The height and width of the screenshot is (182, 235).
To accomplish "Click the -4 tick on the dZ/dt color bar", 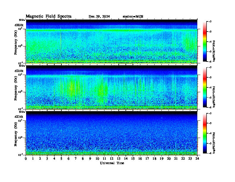I will click(x=210, y=133).
